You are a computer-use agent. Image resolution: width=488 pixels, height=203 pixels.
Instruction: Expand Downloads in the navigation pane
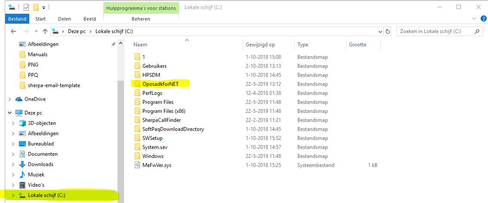(13, 164)
